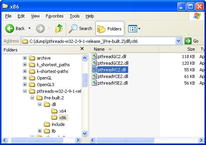Screen dimensions: 206x145
Task: Select pthreadVC2.dll file icon
Action: click(94, 69)
